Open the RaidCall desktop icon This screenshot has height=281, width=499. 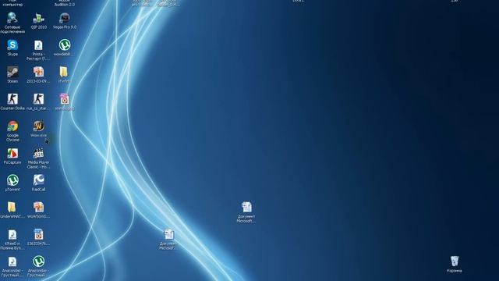coord(38,180)
